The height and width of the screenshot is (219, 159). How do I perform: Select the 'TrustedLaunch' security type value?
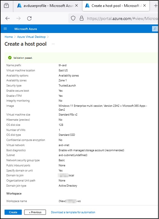[x=67, y=86]
